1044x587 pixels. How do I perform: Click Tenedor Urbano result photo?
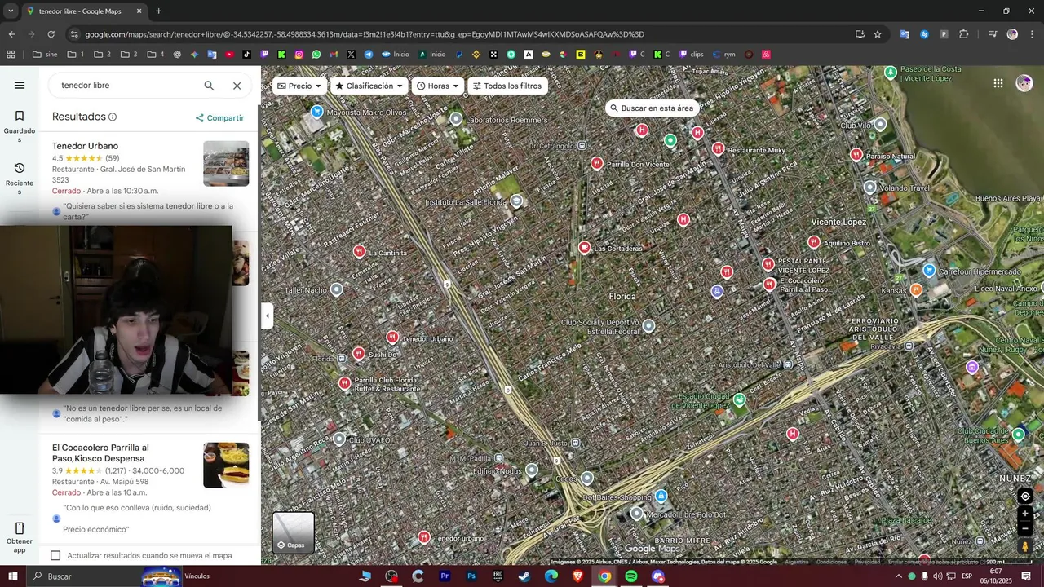point(226,164)
